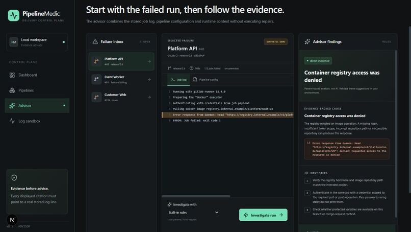Click the Advisor sparkle icon in sidebar
Screen dimensions: 411x232
(x=12, y=106)
